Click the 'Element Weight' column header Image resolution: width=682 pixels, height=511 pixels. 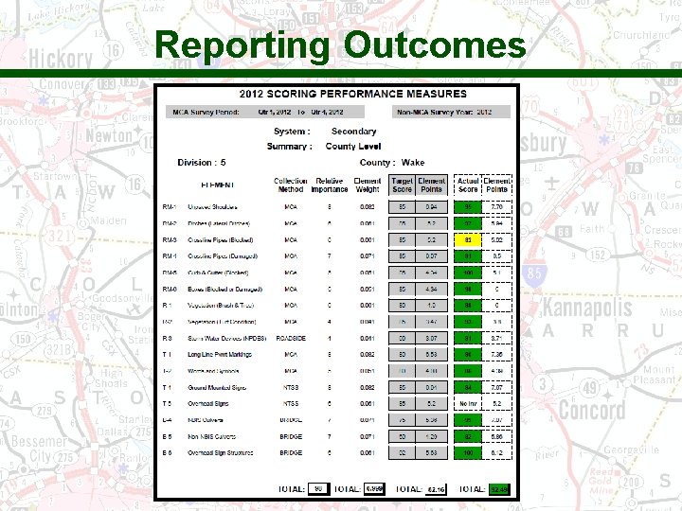[x=368, y=185]
